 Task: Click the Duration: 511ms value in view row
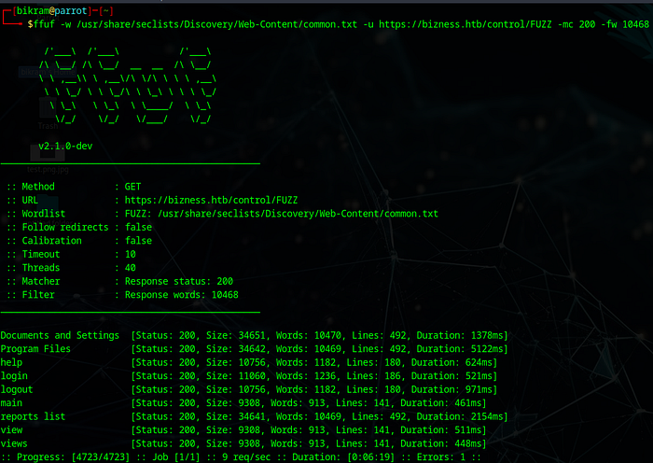[441, 430]
